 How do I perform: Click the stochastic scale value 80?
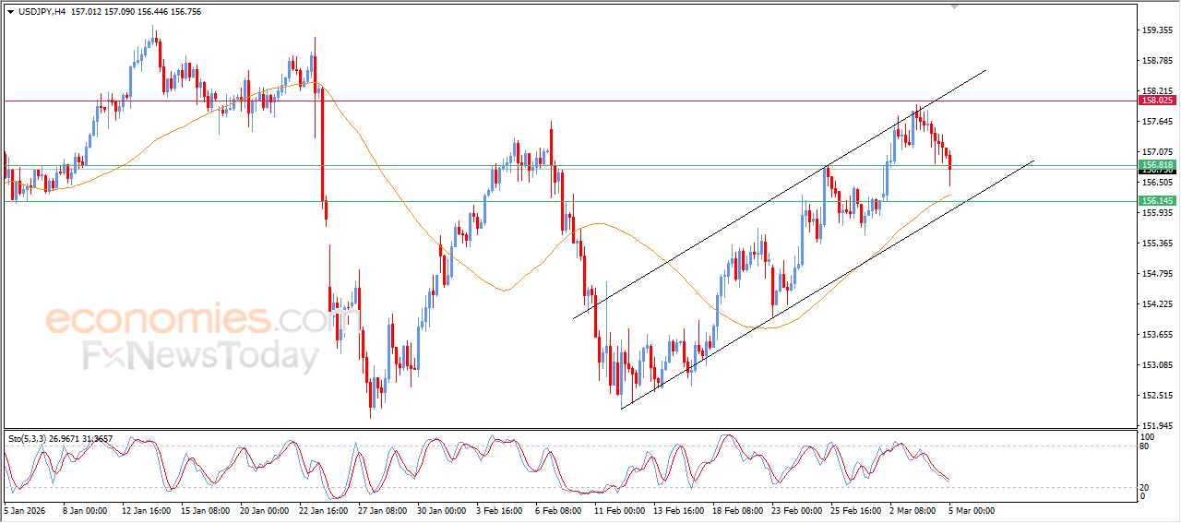(x=1147, y=446)
